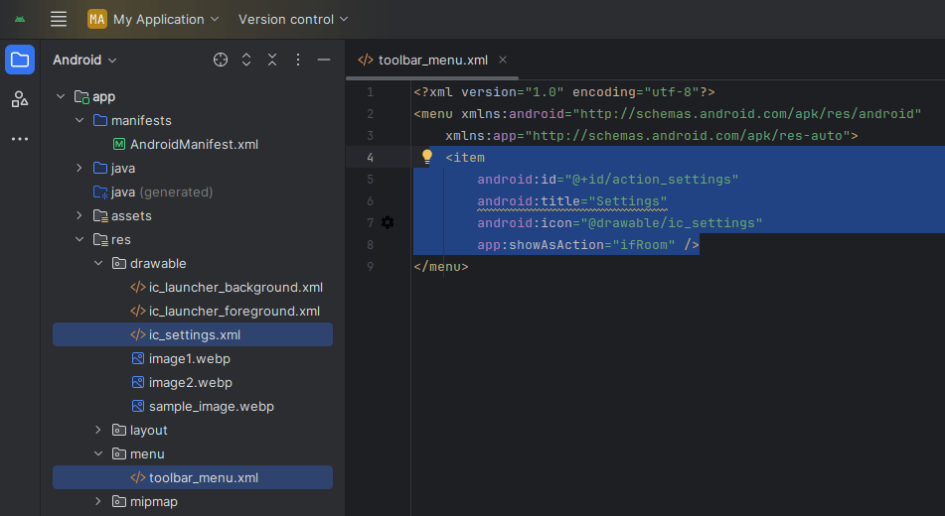Select the layout folder label
Image resolution: width=945 pixels, height=516 pixels.
[149, 430]
